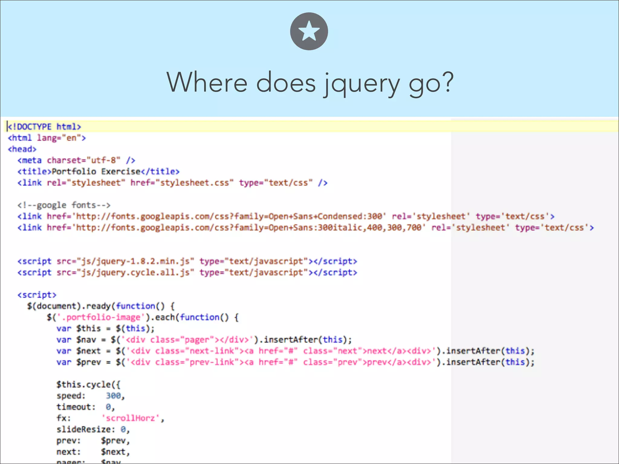Click the '$(document).ready(function() {' line
The image size is (619, 464).
point(101,306)
